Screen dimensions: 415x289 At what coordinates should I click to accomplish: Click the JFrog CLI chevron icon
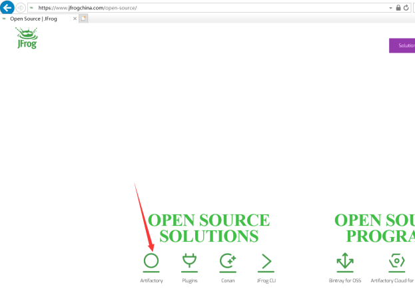pos(266,262)
